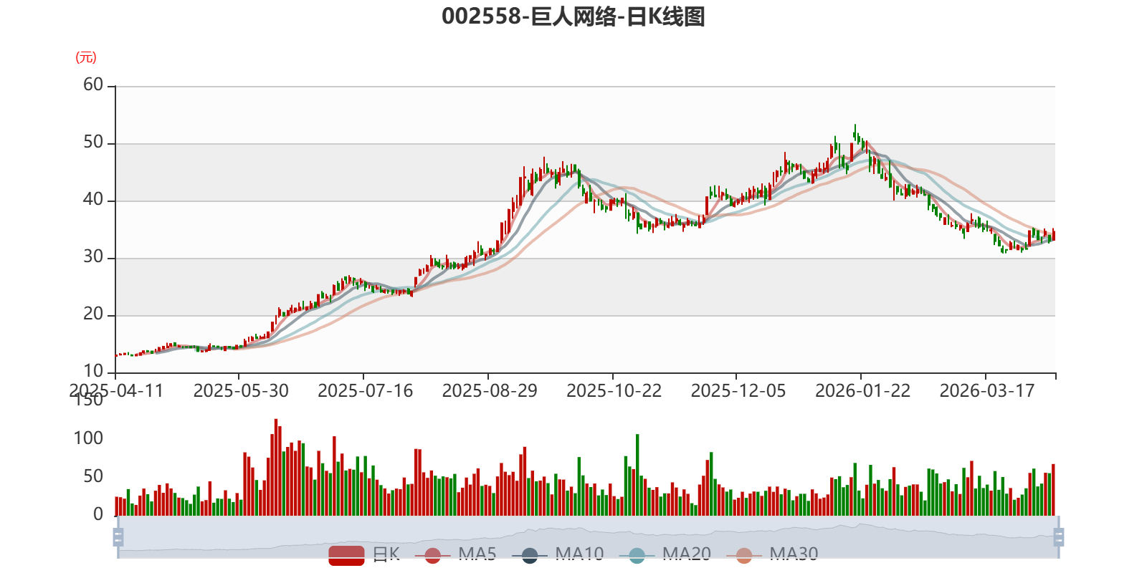The height and width of the screenshot is (573, 1147).
Task: Click the 20 price axis label
Action: (93, 314)
